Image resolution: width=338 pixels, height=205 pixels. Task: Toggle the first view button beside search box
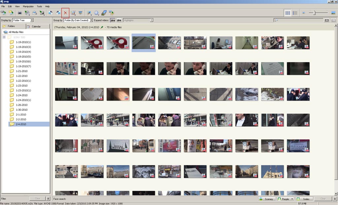coord(327,20)
